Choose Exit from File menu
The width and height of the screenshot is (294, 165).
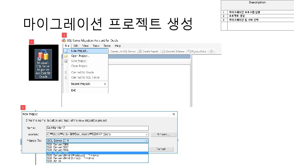(x=86, y=90)
